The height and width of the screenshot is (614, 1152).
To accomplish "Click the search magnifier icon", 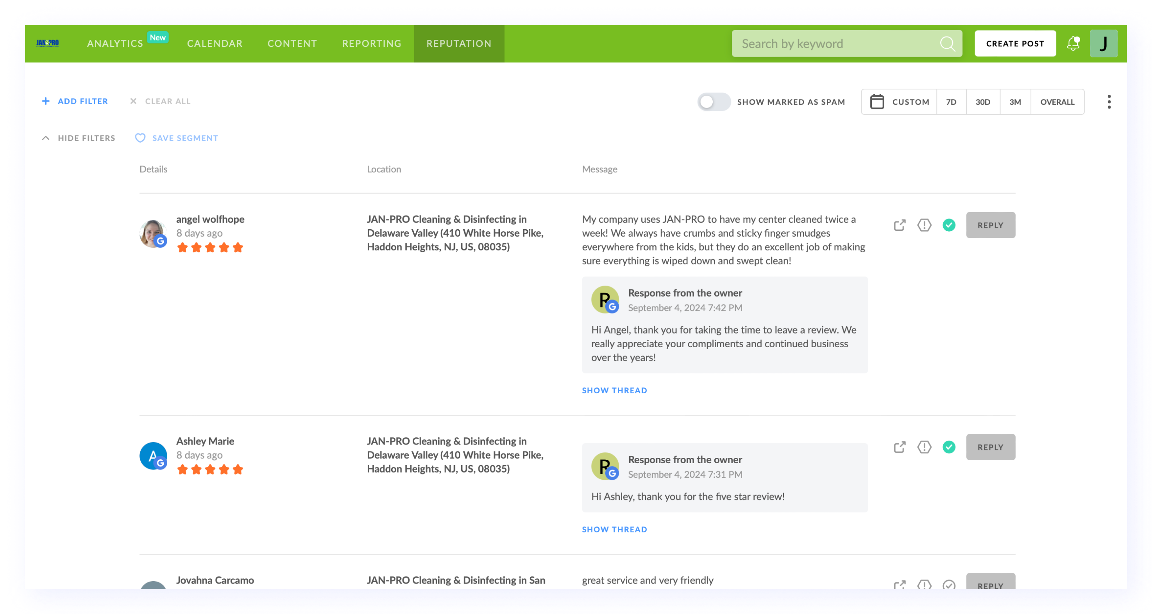I will (x=947, y=43).
